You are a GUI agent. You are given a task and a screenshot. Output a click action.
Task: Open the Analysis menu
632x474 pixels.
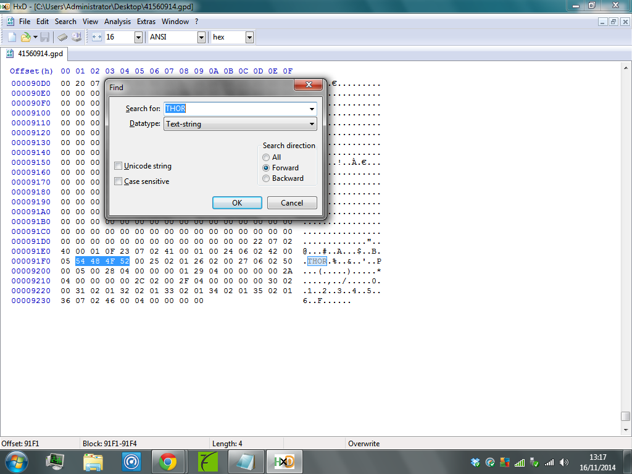pyautogui.click(x=117, y=22)
